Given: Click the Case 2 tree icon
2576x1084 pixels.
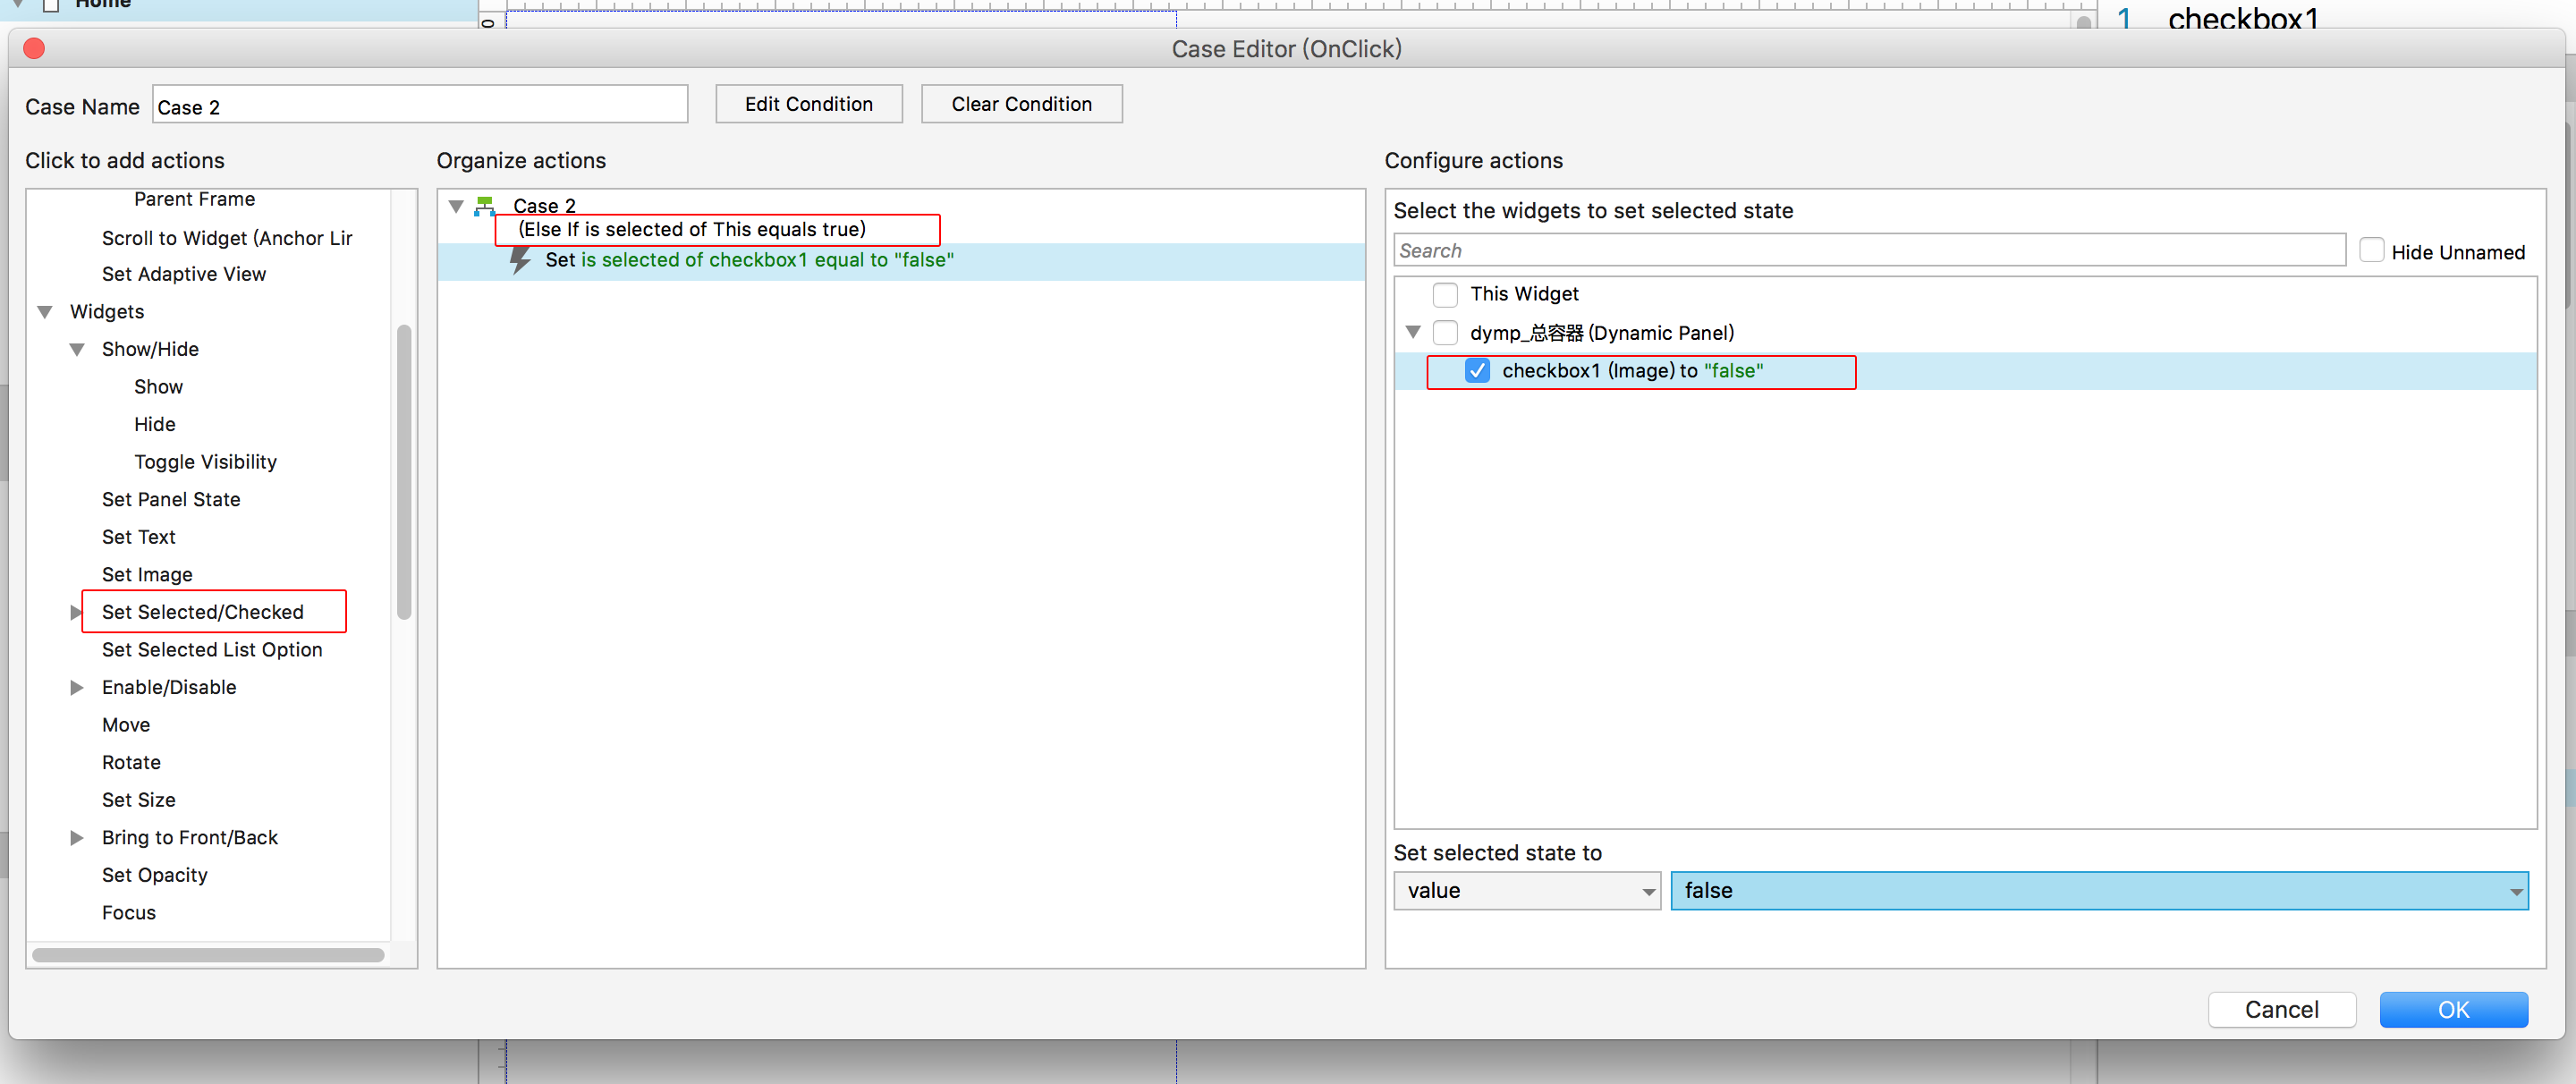Looking at the screenshot, I should coord(485,206).
